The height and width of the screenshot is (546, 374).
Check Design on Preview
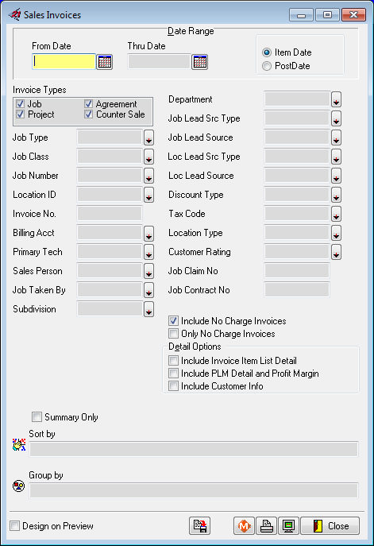pos(14,526)
